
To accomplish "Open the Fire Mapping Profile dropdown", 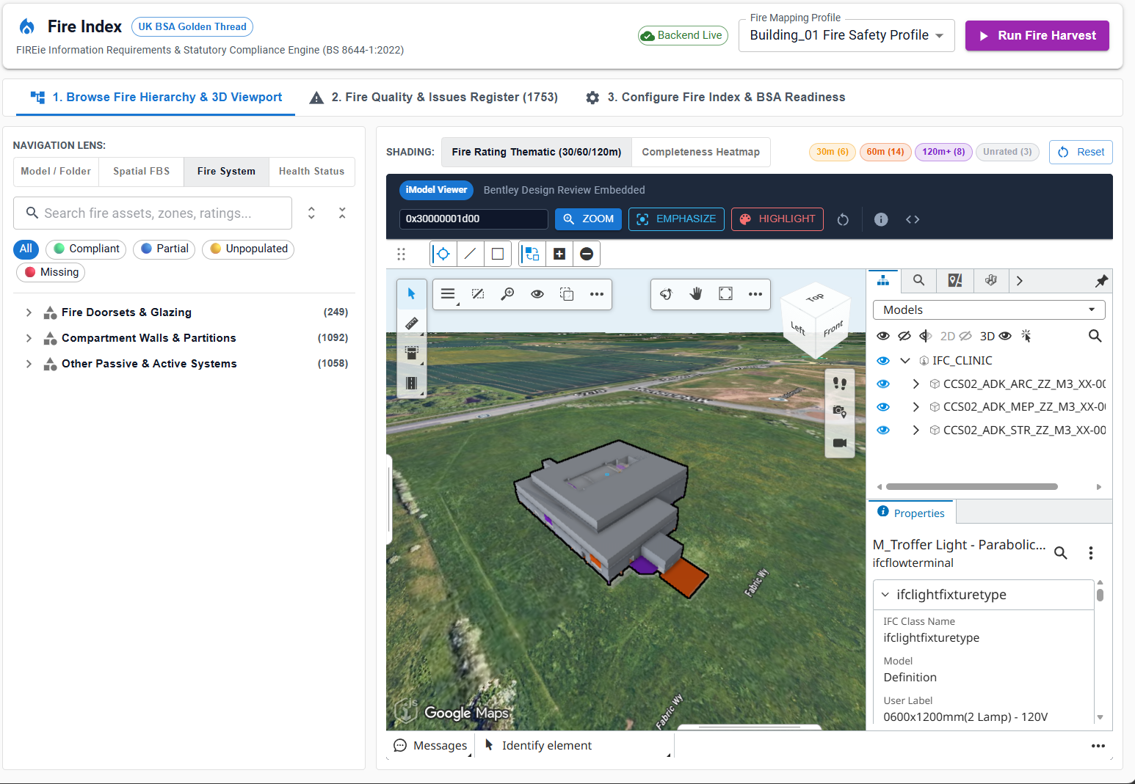I will click(x=846, y=35).
